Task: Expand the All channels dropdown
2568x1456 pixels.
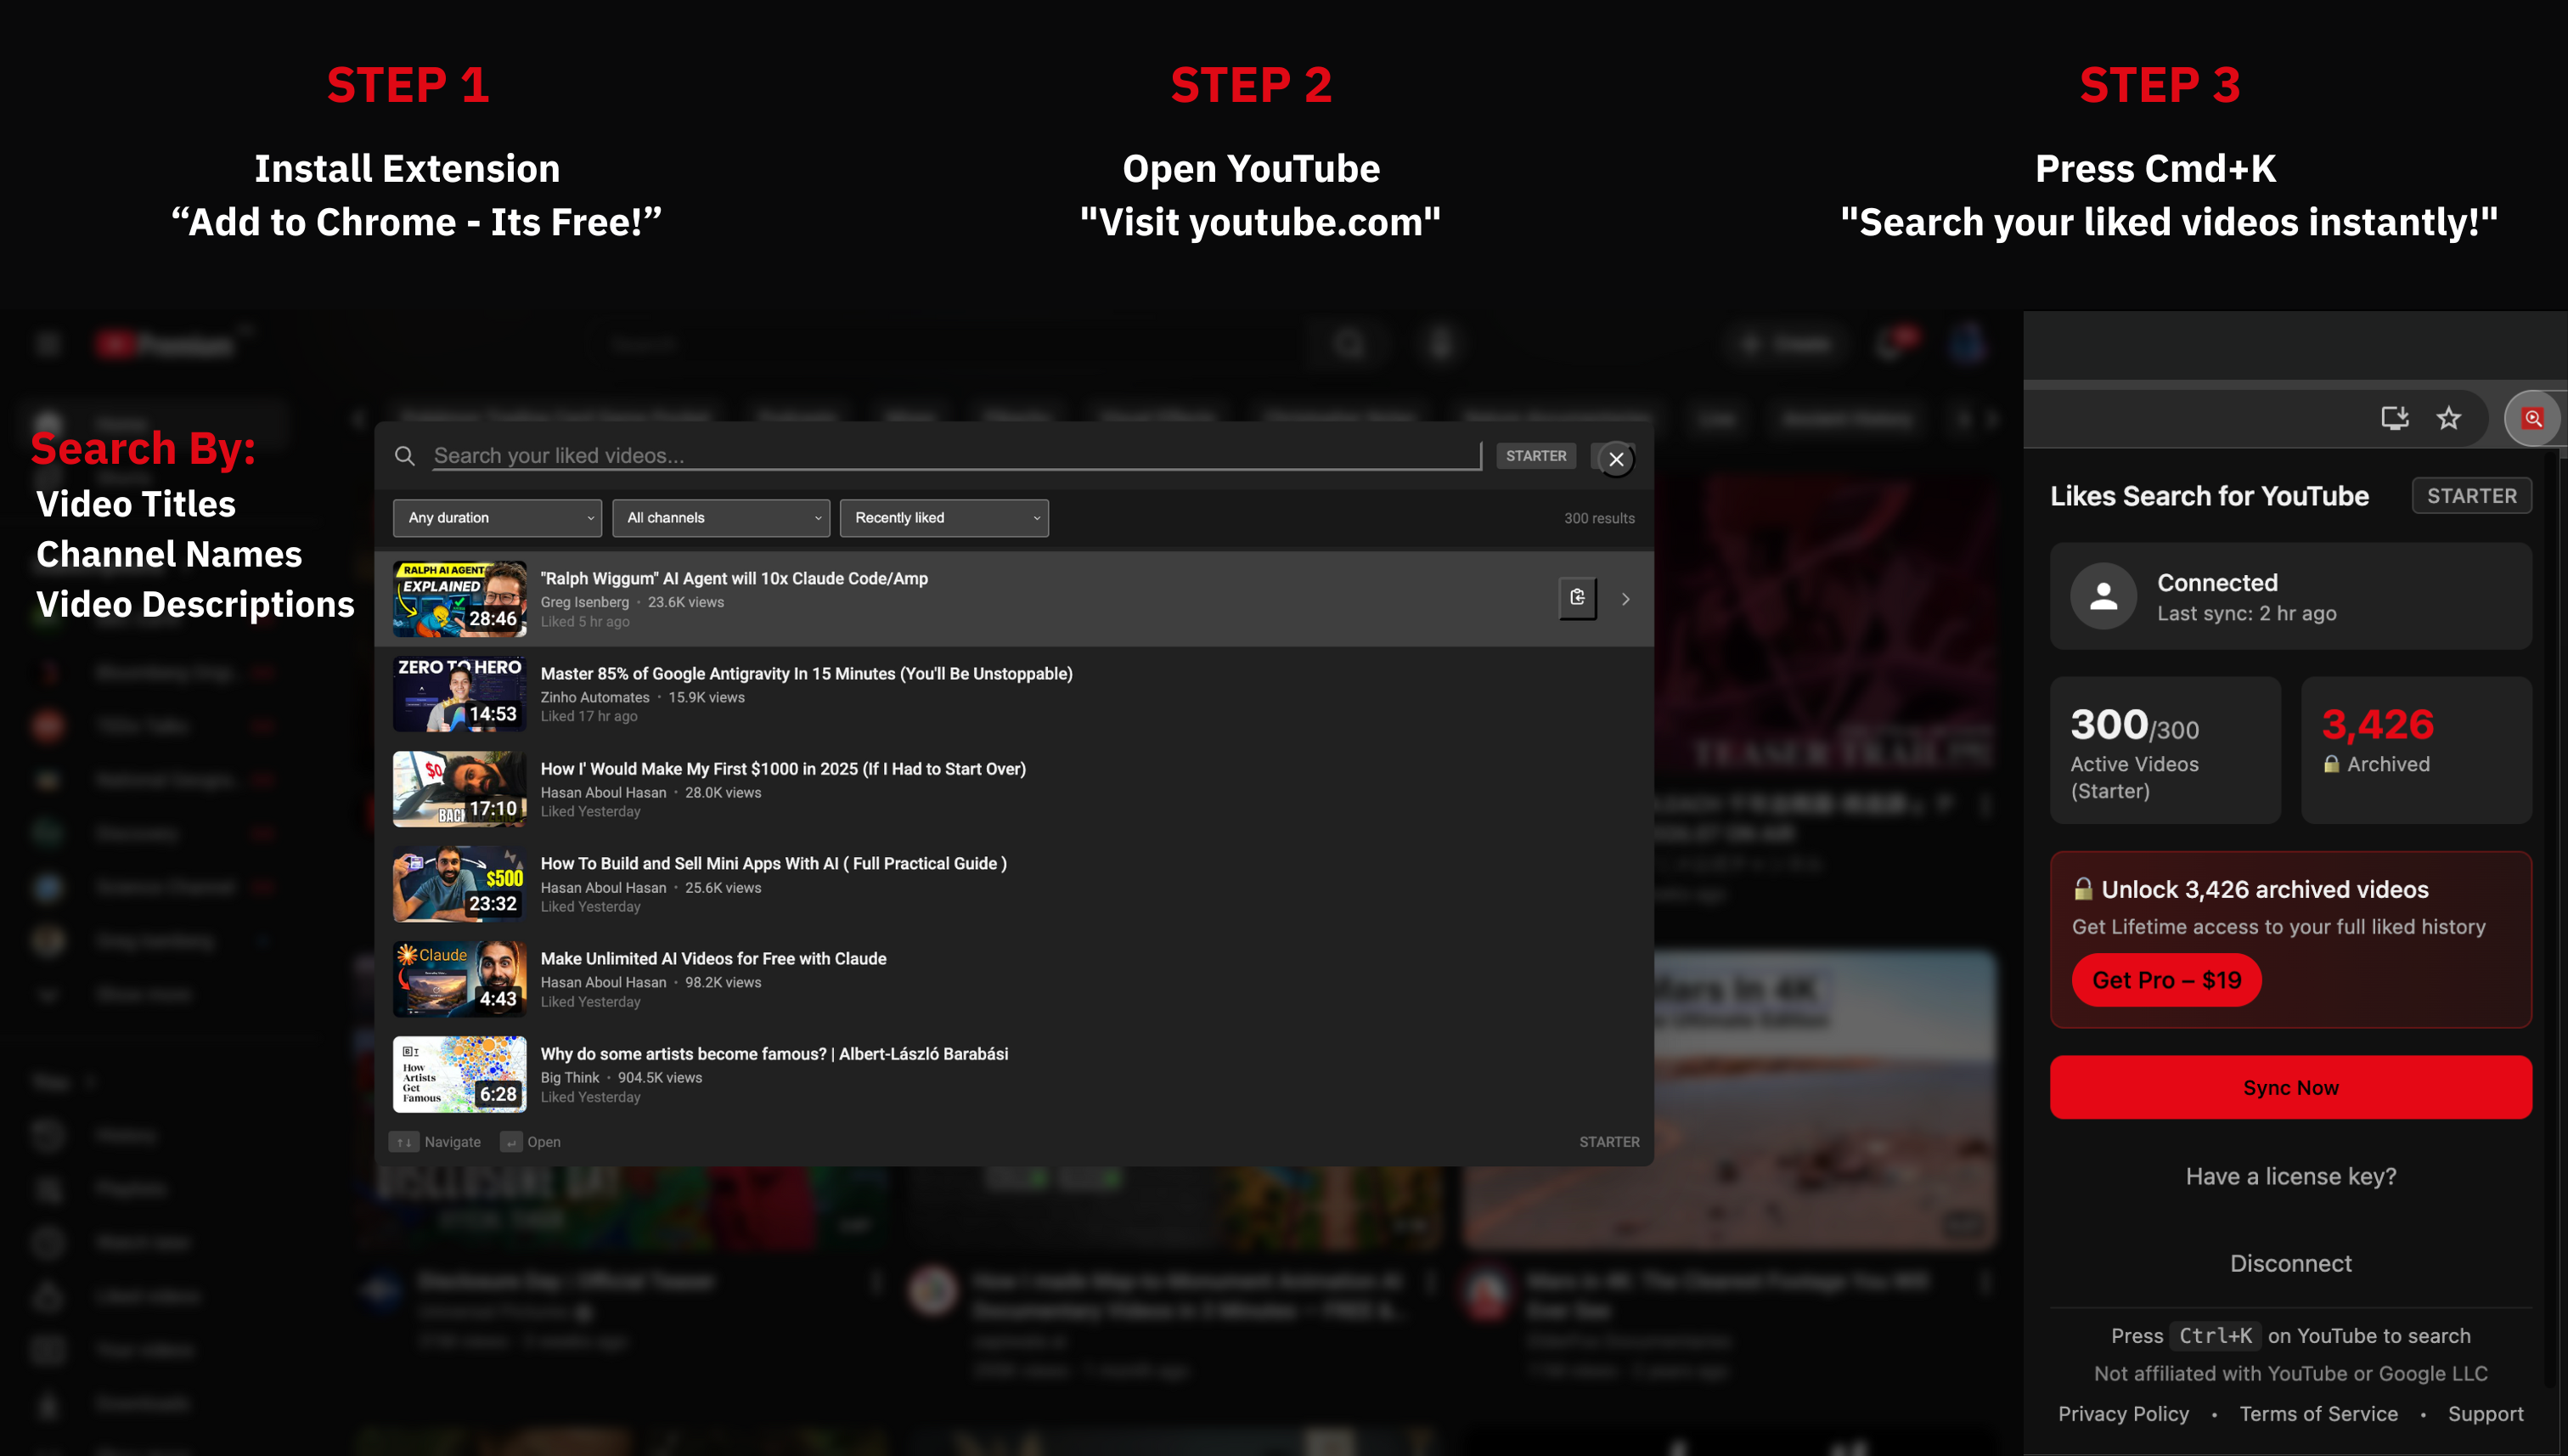Action: point(721,518)
